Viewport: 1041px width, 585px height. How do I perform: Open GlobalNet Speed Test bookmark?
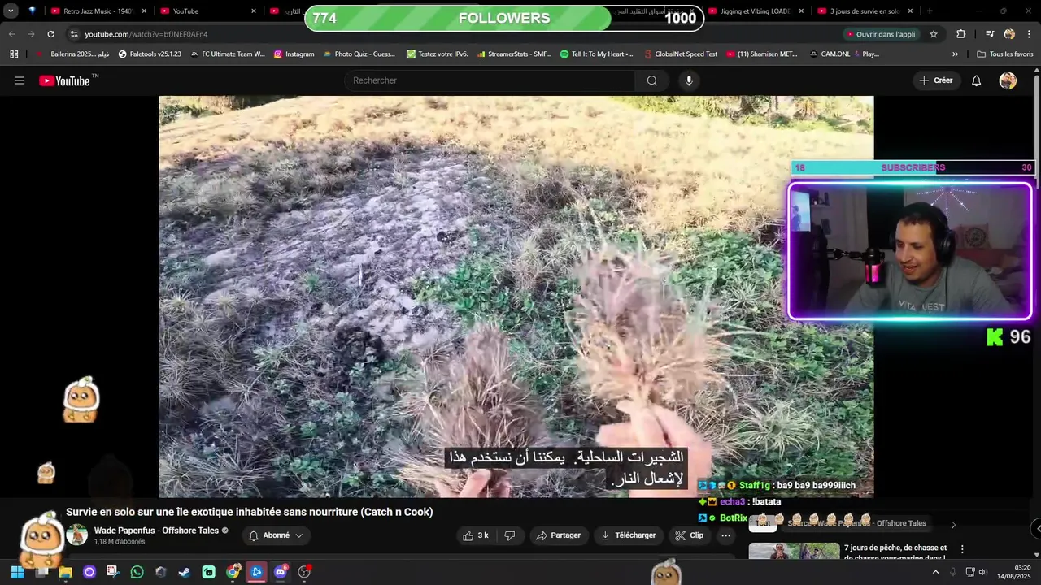pyautogui.click(x=679, y=54)
